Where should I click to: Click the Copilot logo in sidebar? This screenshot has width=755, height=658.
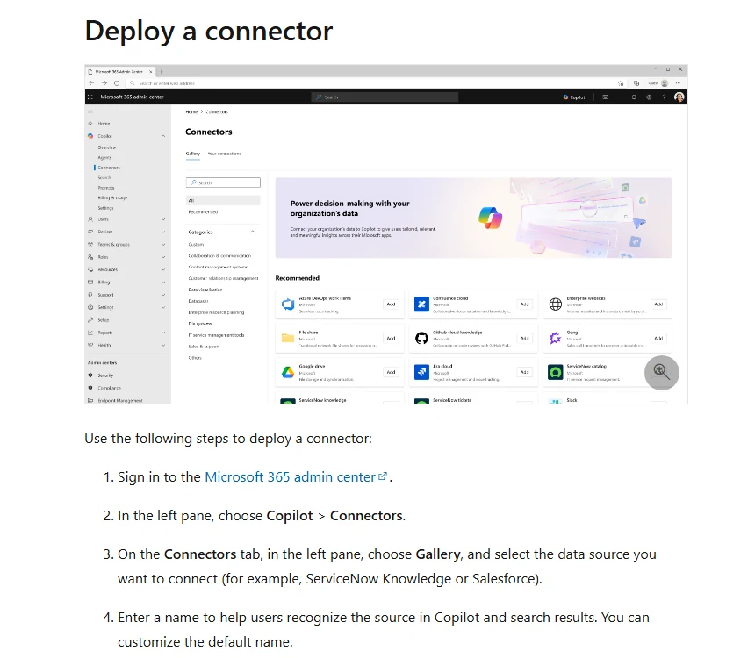point(90,136)
